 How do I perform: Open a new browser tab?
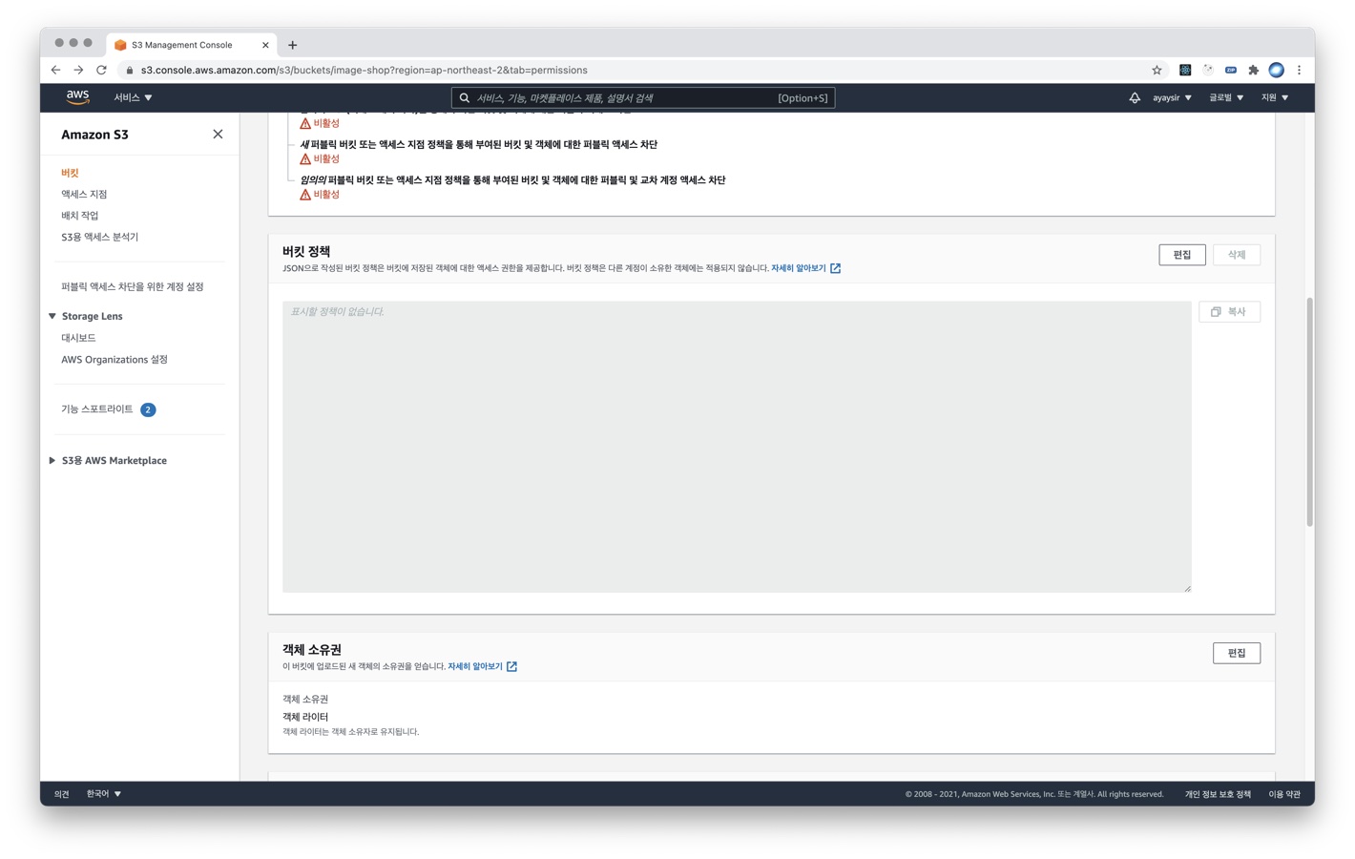point(293,45)
